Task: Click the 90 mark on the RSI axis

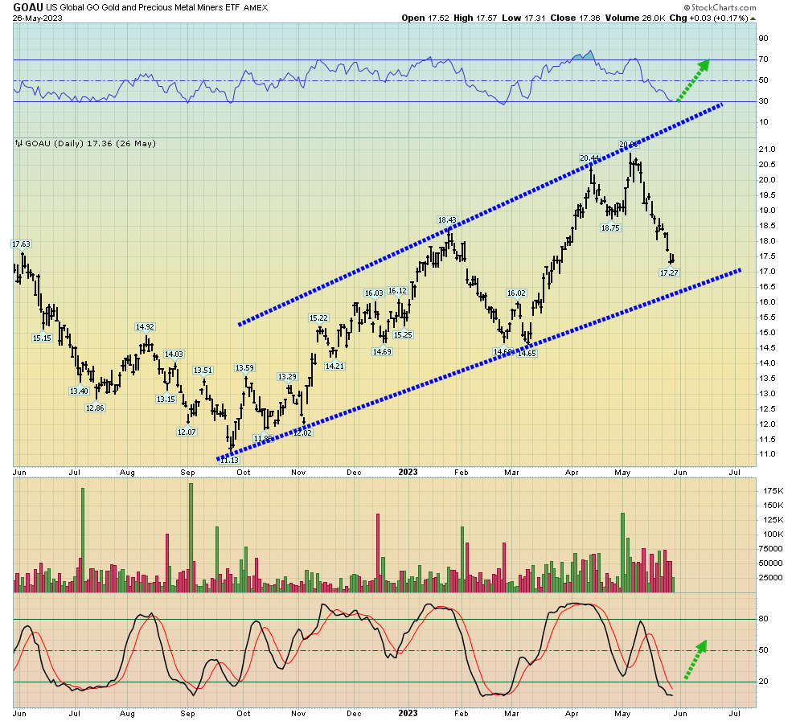Action: tap(763, 39)
